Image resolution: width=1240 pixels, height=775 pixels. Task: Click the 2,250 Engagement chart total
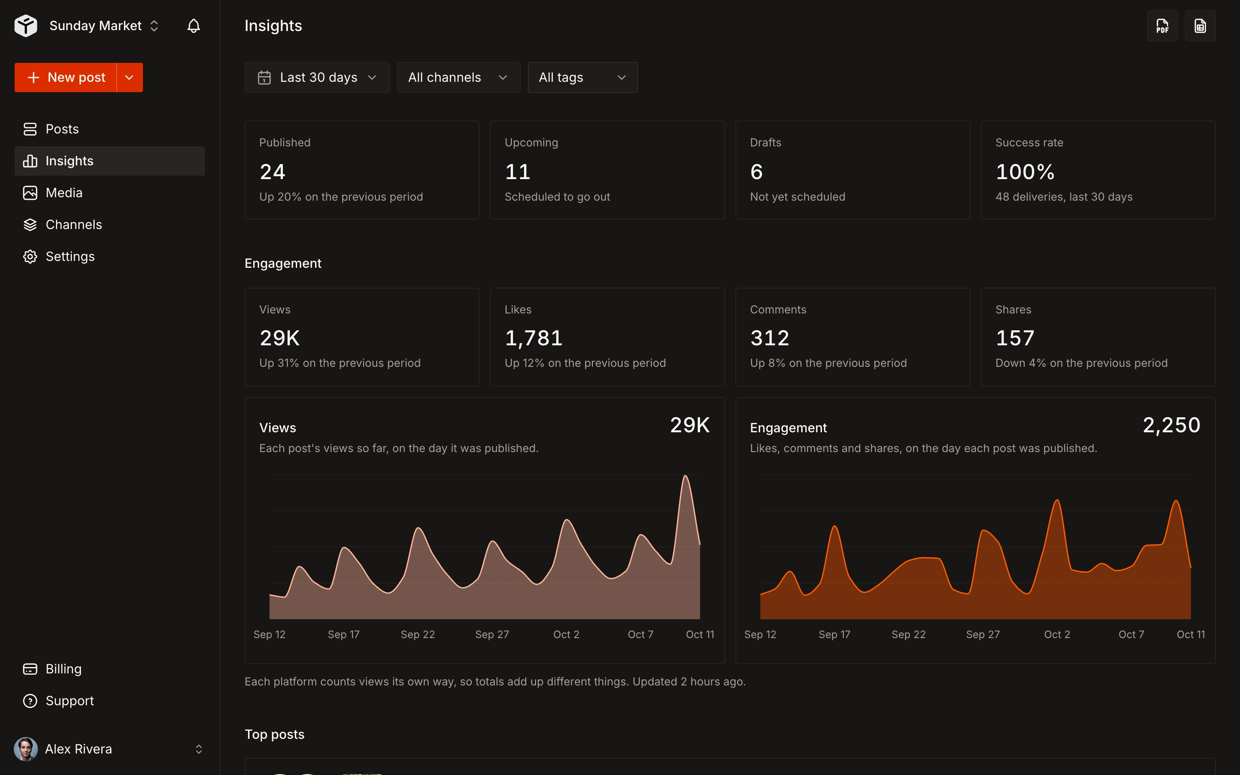[1172, 425]
